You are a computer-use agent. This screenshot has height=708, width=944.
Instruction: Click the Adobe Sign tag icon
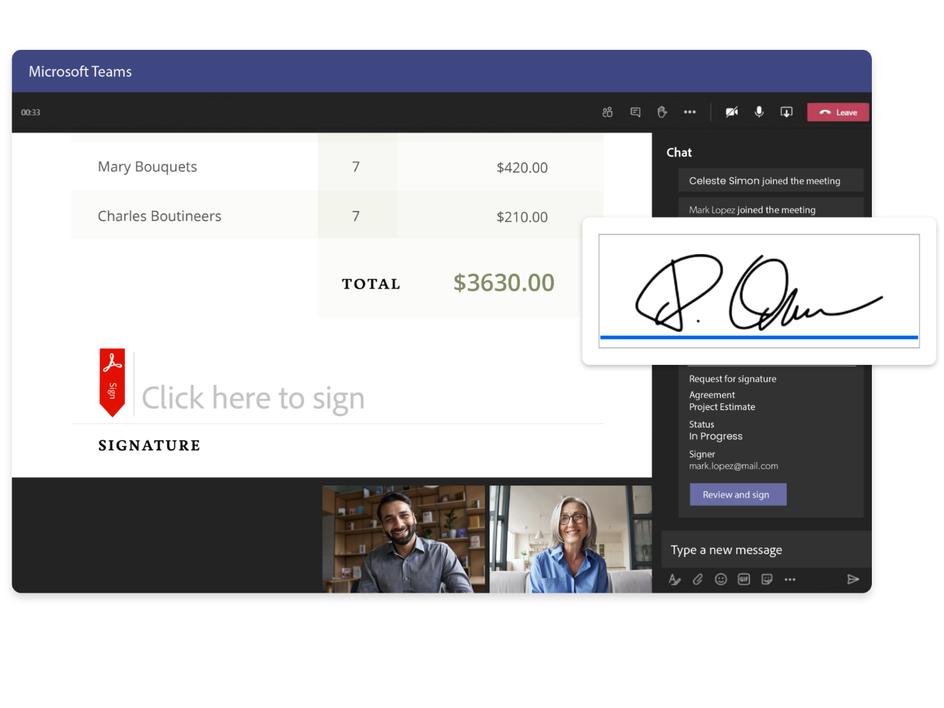pyautogui.click(x=112, y=382)
